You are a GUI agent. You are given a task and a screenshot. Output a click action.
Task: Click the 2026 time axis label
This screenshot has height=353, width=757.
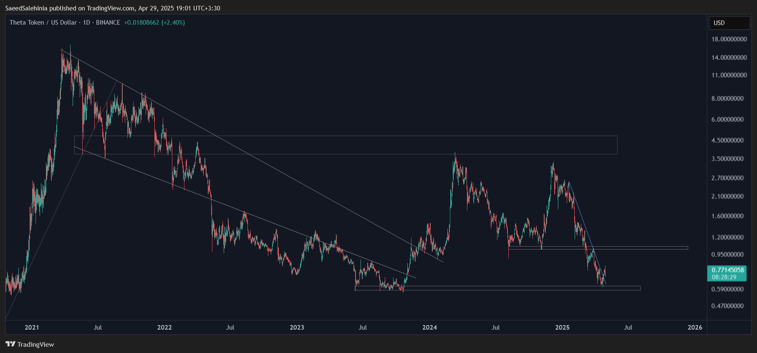(695, 328)
